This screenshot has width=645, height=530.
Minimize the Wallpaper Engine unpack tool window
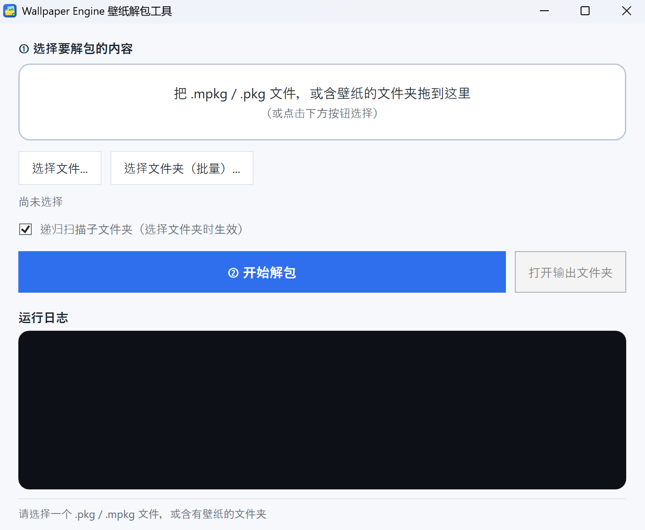pos(544,11)
